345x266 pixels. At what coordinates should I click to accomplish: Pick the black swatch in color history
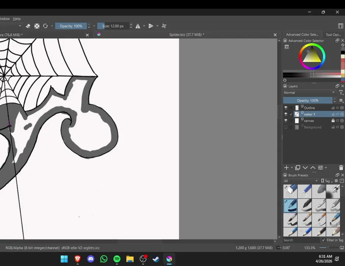pyautogui.click(x=343, y=52)
